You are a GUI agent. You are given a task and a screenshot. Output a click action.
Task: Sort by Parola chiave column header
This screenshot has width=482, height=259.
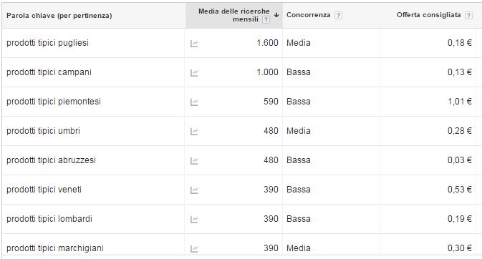(59, 16)
